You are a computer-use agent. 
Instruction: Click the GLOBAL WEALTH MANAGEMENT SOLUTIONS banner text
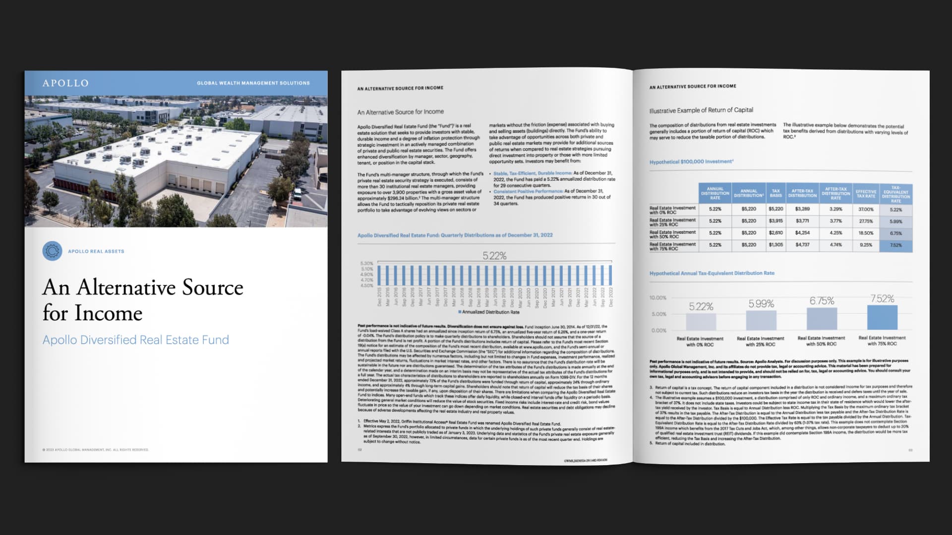(253, 83)
